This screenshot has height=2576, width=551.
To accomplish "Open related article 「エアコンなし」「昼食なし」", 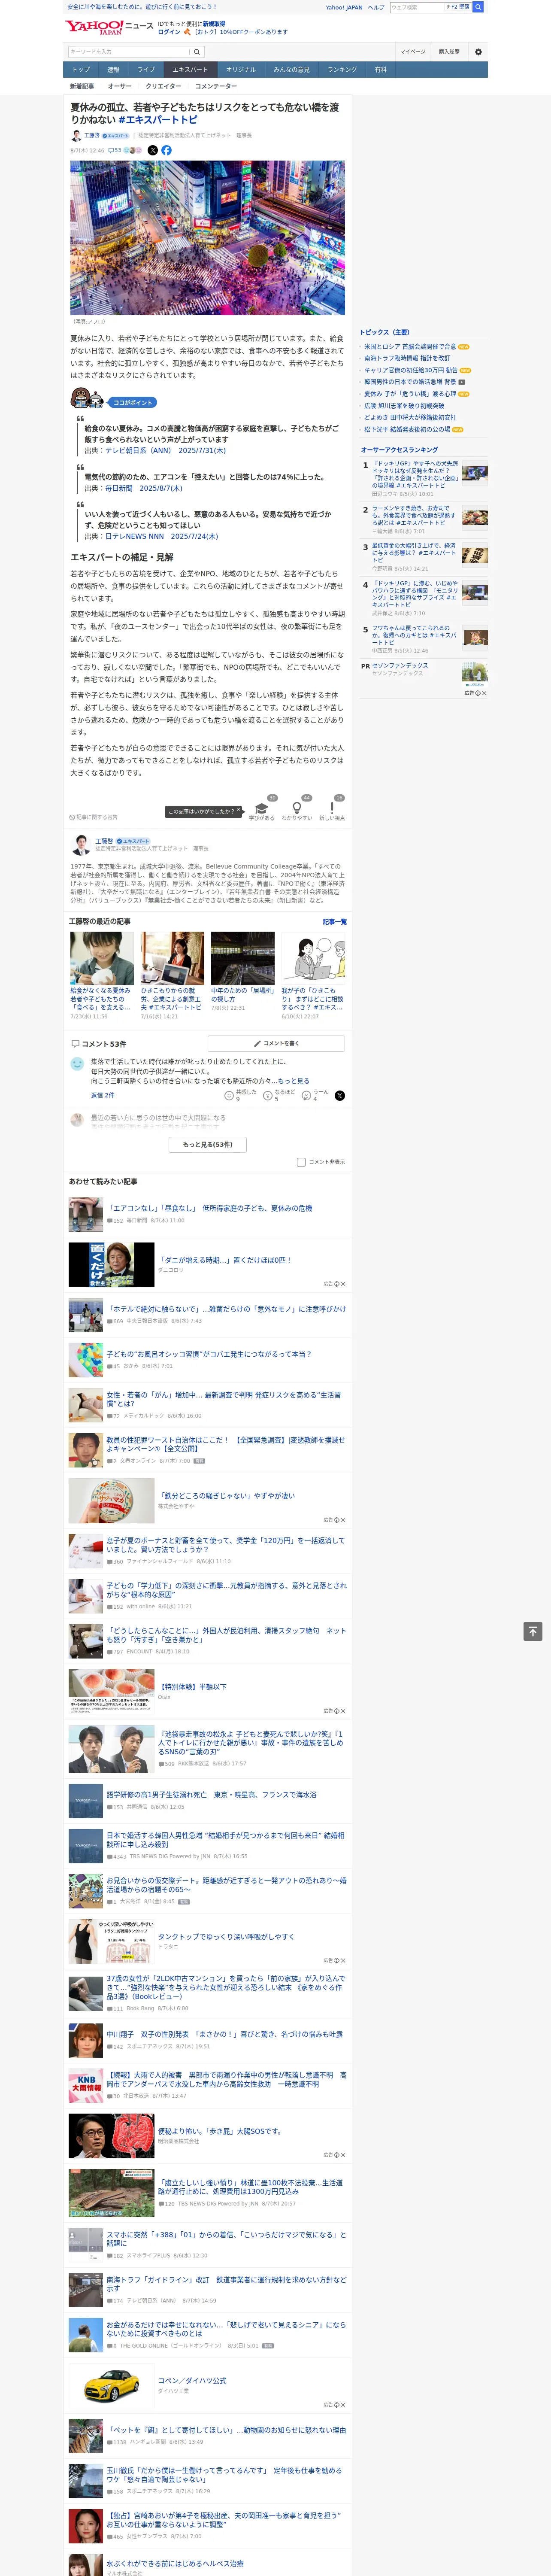I will click(x=210, y=1208).
